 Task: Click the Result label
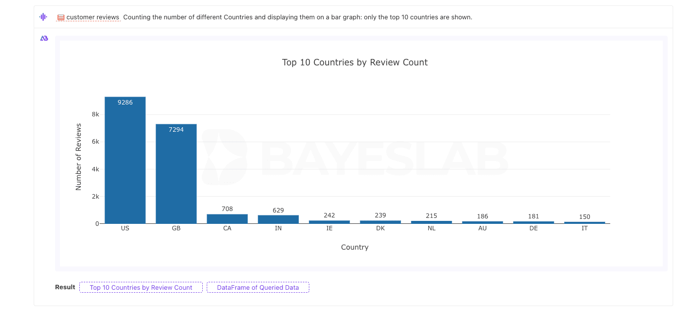click(x=65, y=287)
